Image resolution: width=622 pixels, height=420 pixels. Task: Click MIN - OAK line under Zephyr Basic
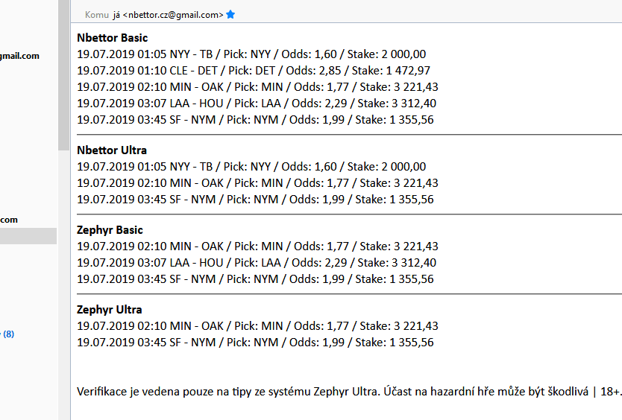point(257,246)
